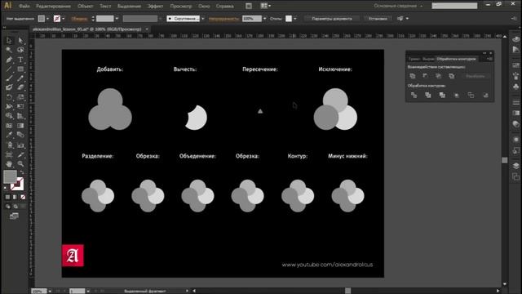This screenshot has width=522, height=294.
Task: Switch to the Обработка контуров tab
Action: pyautogui.click(x=456, y=59)
